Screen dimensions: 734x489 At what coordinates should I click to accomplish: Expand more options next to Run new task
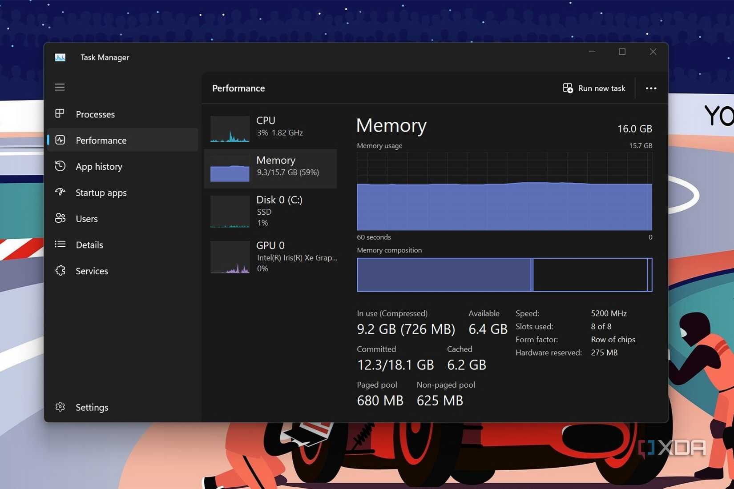click(651, 88)
